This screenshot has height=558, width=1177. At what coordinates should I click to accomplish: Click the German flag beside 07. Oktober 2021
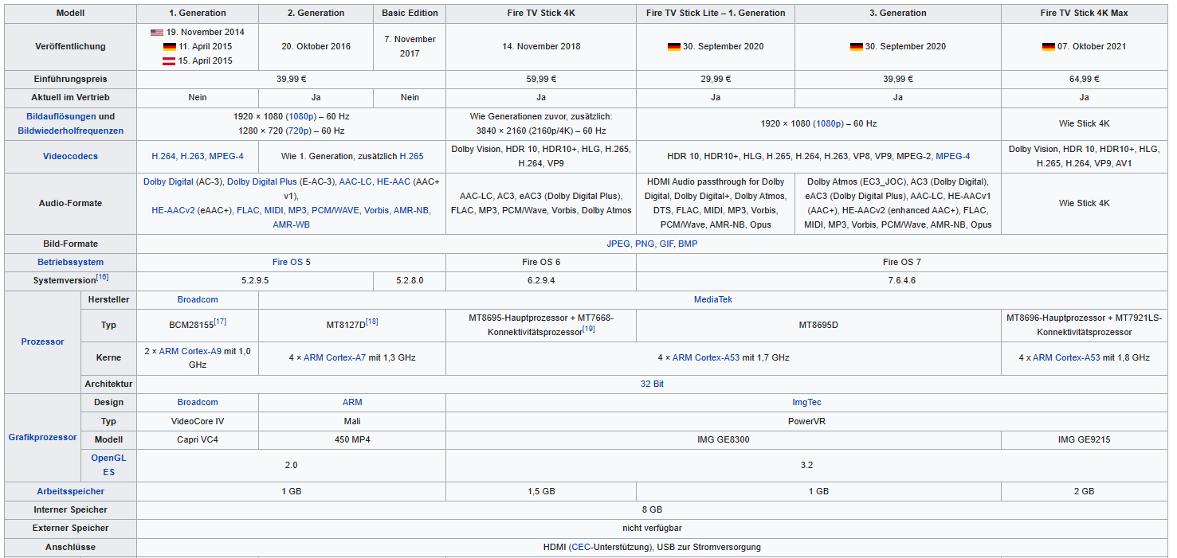click(1048, 46)
